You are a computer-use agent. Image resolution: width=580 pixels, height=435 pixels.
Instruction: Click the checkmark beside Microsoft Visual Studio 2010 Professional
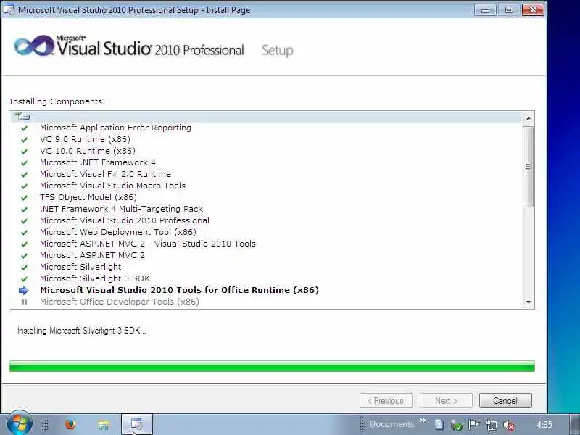[x=24, y=221]
